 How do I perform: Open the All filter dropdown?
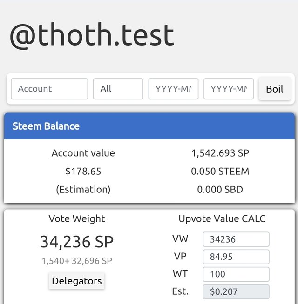[x=118, y=89]
